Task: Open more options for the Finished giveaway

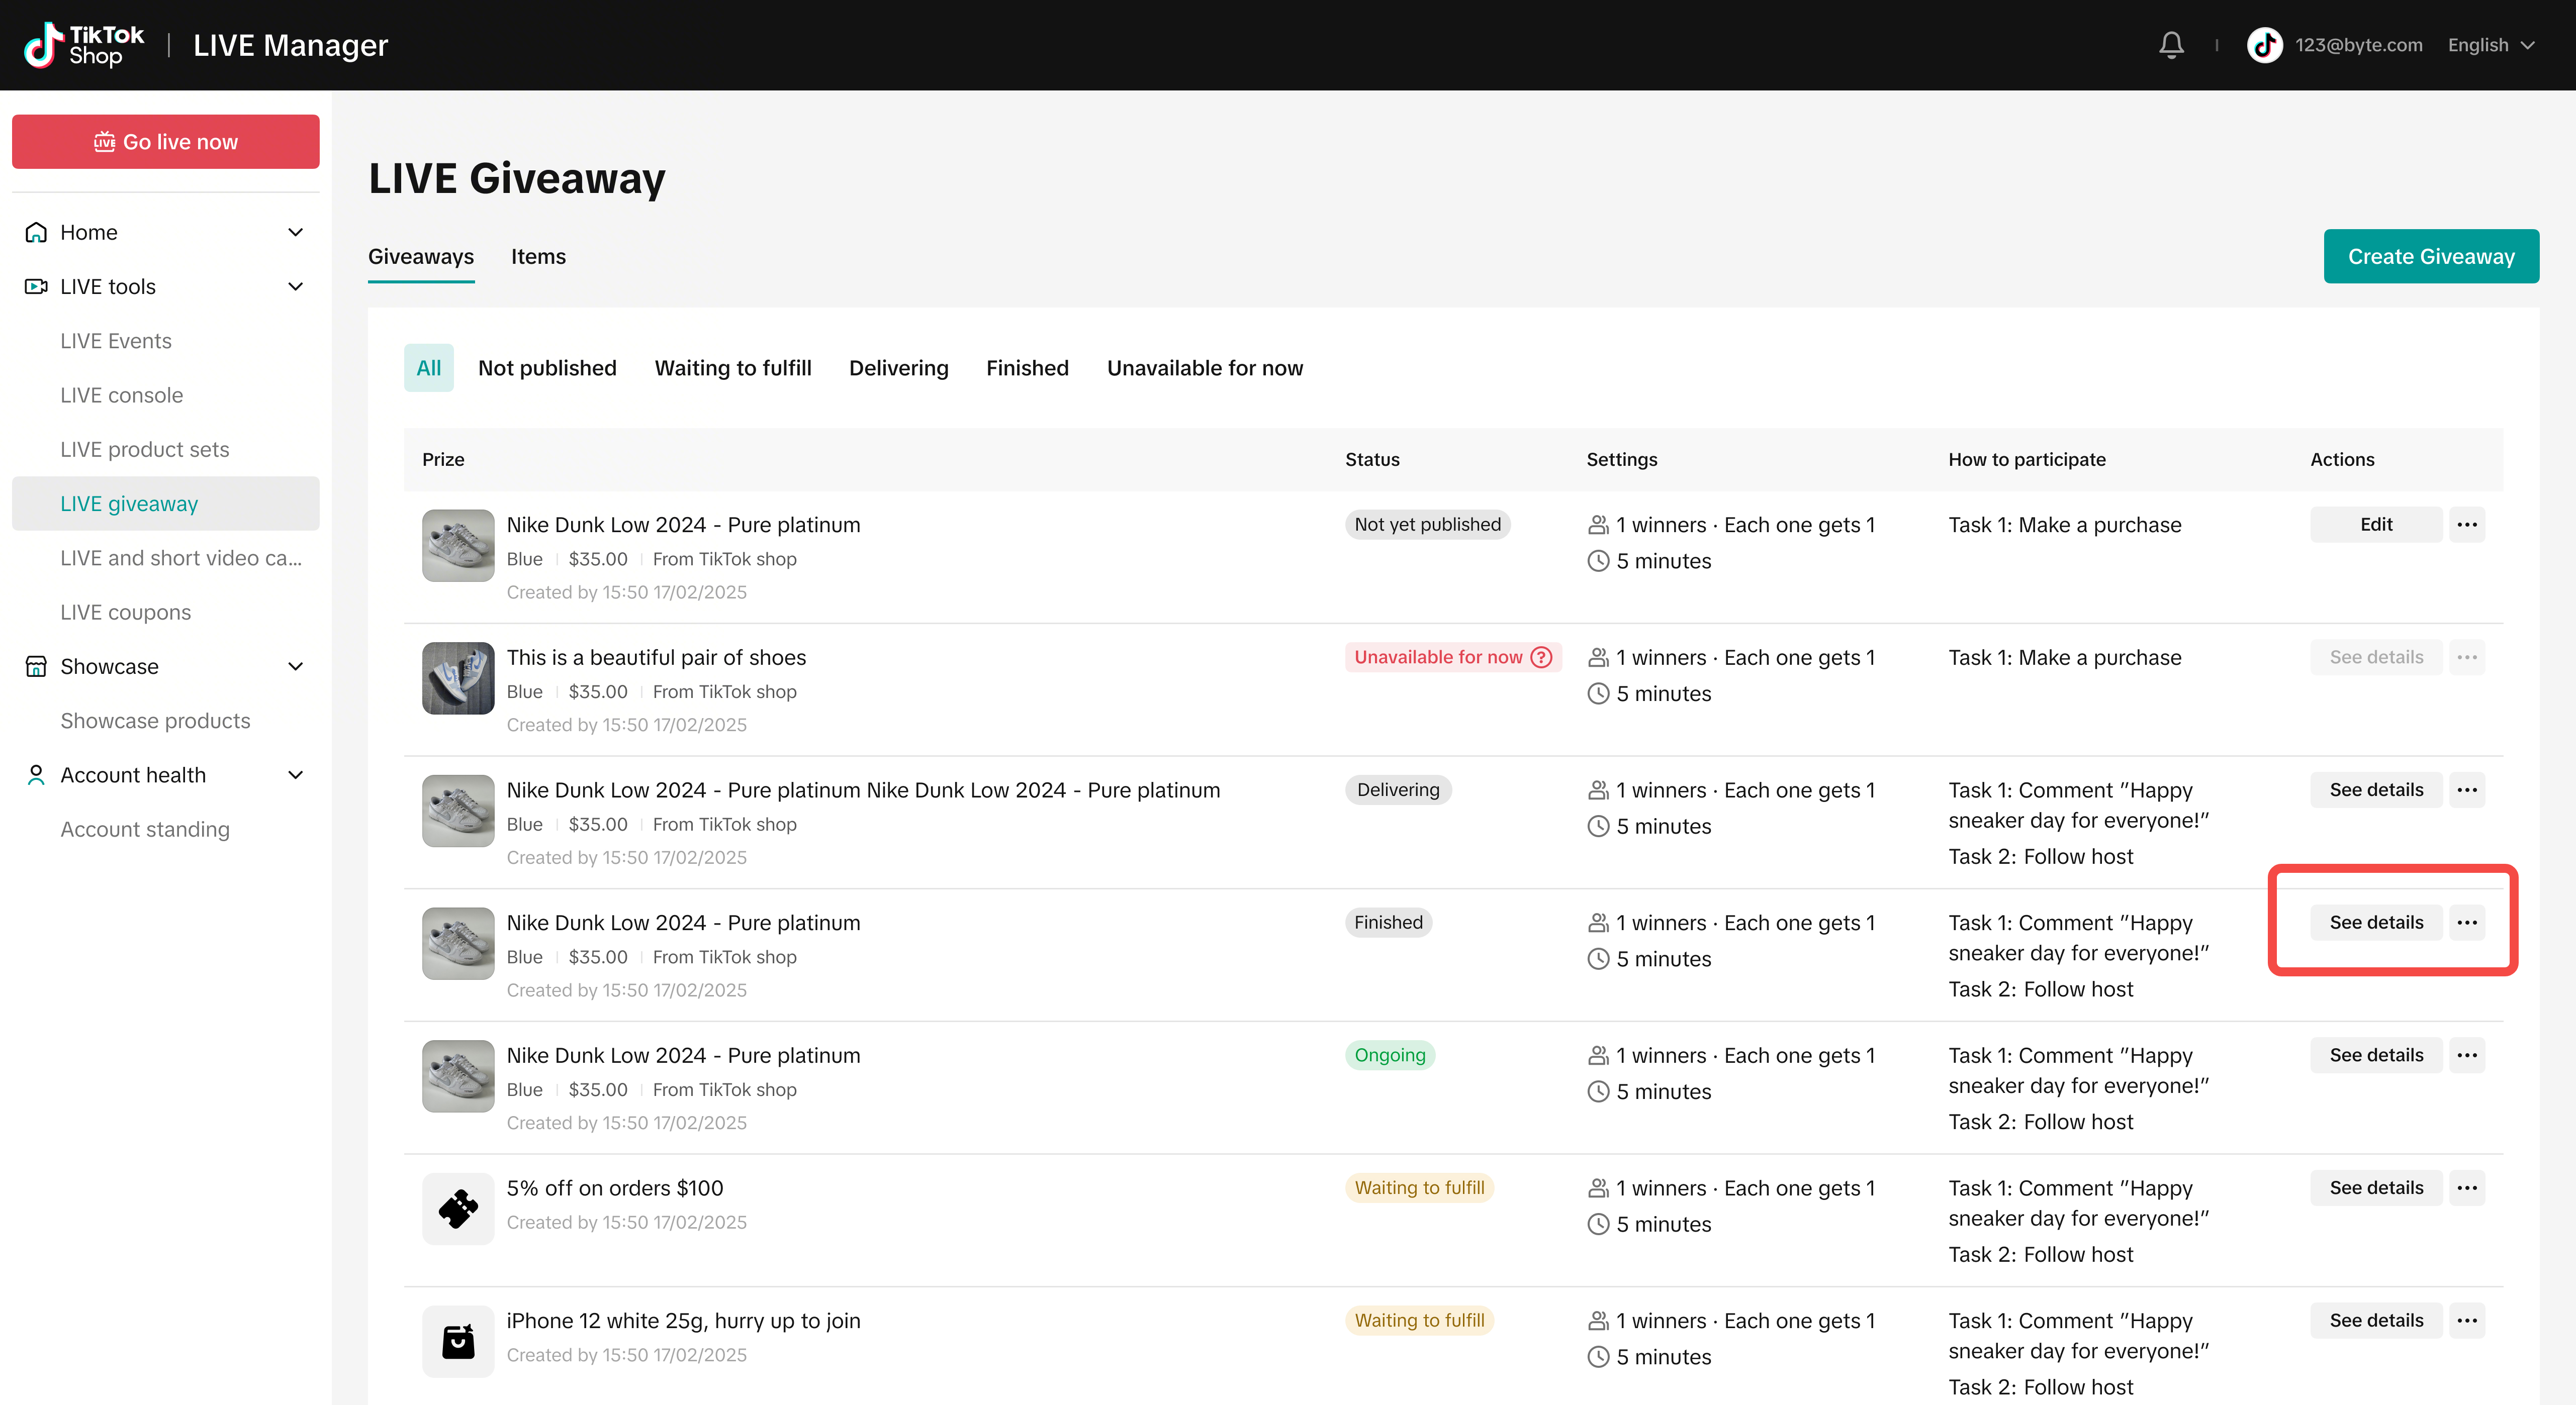Action: point(2467,922)
